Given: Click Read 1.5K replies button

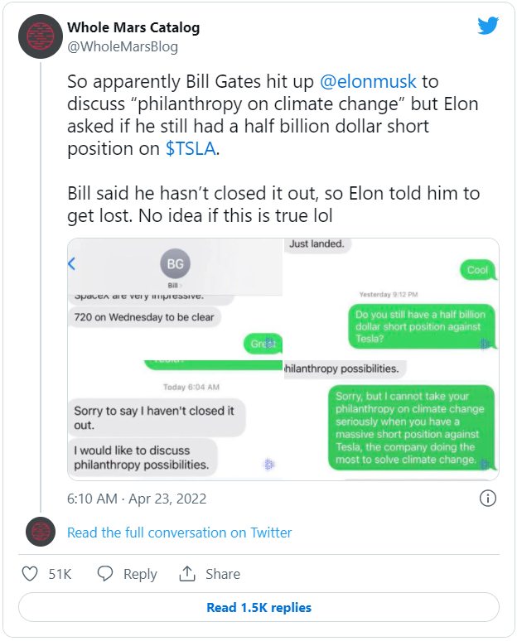Looking at the screenshot, I should [258, 608].
